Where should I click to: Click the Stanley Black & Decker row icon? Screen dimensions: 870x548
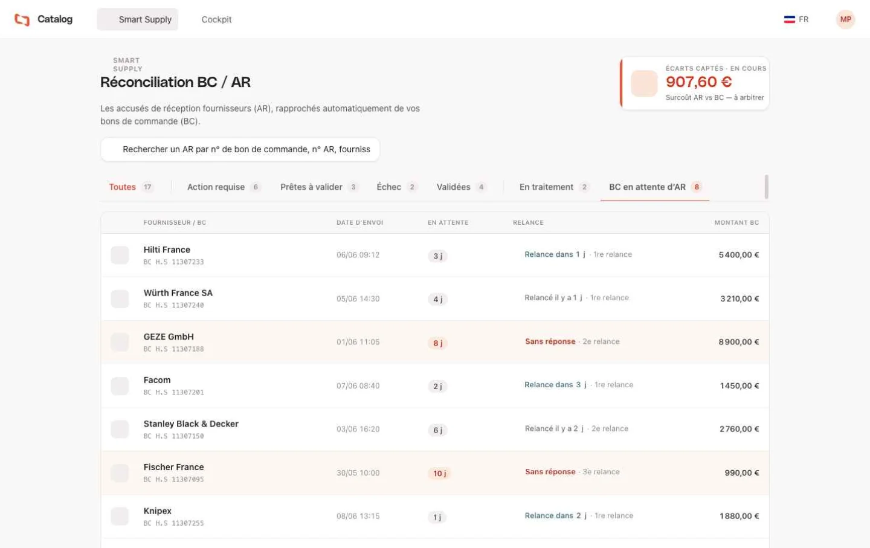(120, 429)
